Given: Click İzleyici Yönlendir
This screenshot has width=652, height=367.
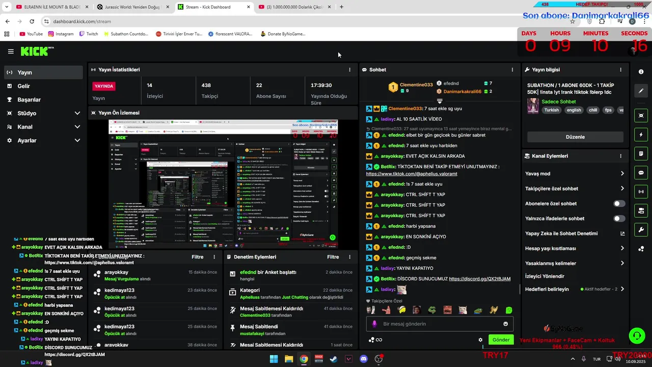Looking at the screenshot, I should pyautogui.click(x=545, y=276).
